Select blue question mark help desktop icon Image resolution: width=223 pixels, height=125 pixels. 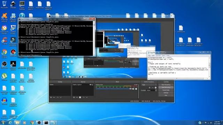[22, 15]
